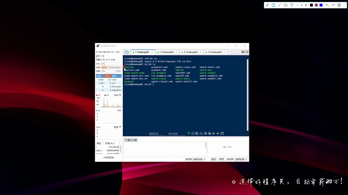
Task: Choose the largest brush size dot
Action: pos(306,5)
